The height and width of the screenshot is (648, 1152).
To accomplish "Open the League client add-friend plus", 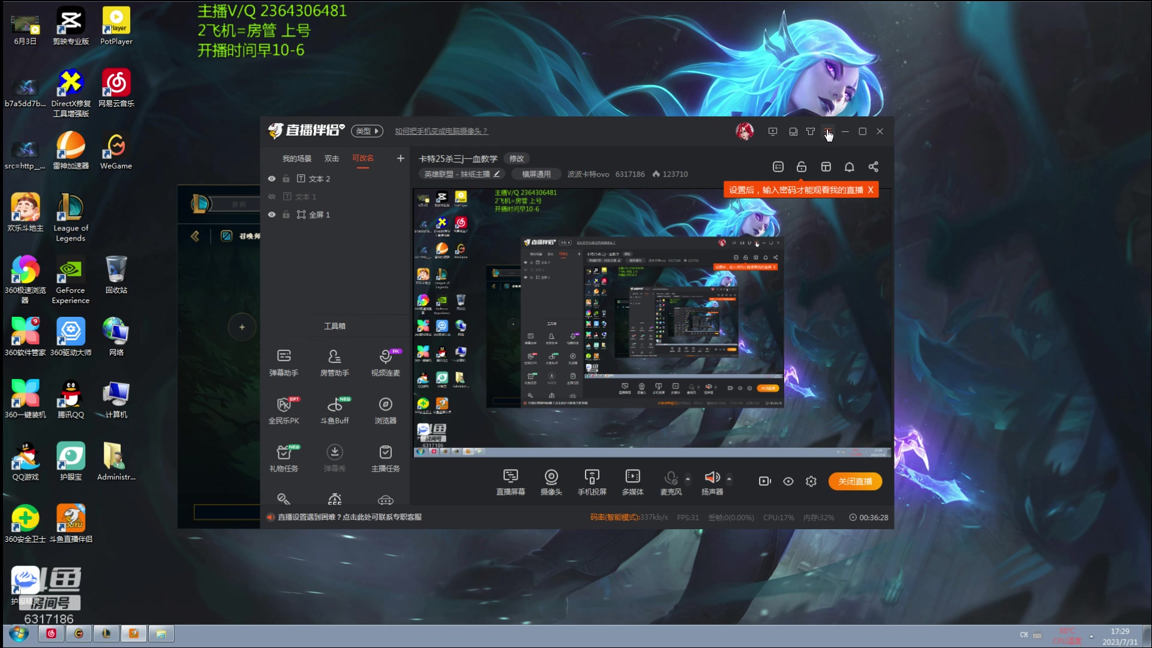I will pos(242,327).
